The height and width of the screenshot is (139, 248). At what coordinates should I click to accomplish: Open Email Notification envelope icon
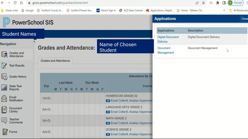click(x=4, y=99)
